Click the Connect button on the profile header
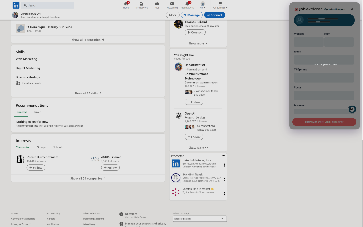Viewport: 363px width, 227px height. (215, 15)
